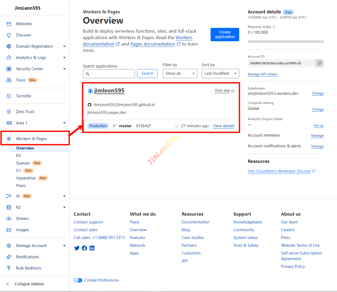Select Hyperdrive in the sidebar
This screenshot has height=292, width=337.
pyautogui.click(x=26, y=178)
